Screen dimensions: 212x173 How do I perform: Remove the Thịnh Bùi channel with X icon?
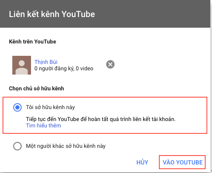click(110, 64)
